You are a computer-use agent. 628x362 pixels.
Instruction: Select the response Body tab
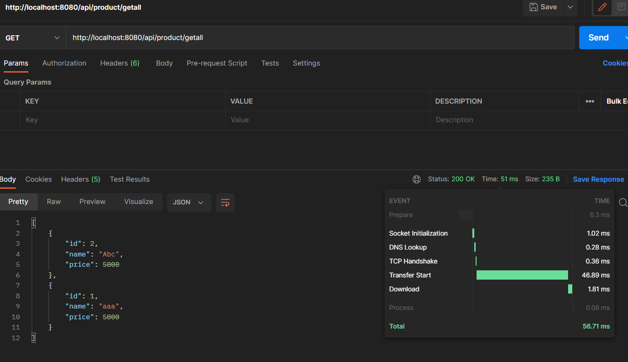pyautogui.click(x=8, y=179)
